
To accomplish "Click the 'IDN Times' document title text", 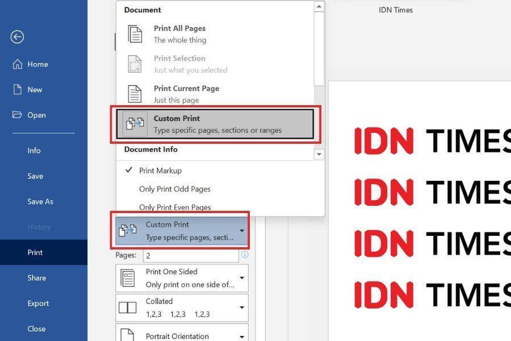I will [396, 10].
